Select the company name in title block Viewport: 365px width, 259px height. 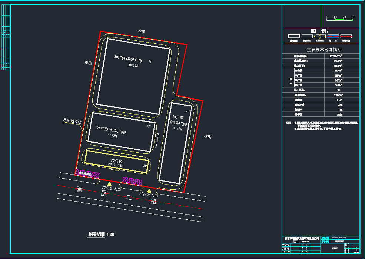(x=302, y=238)
